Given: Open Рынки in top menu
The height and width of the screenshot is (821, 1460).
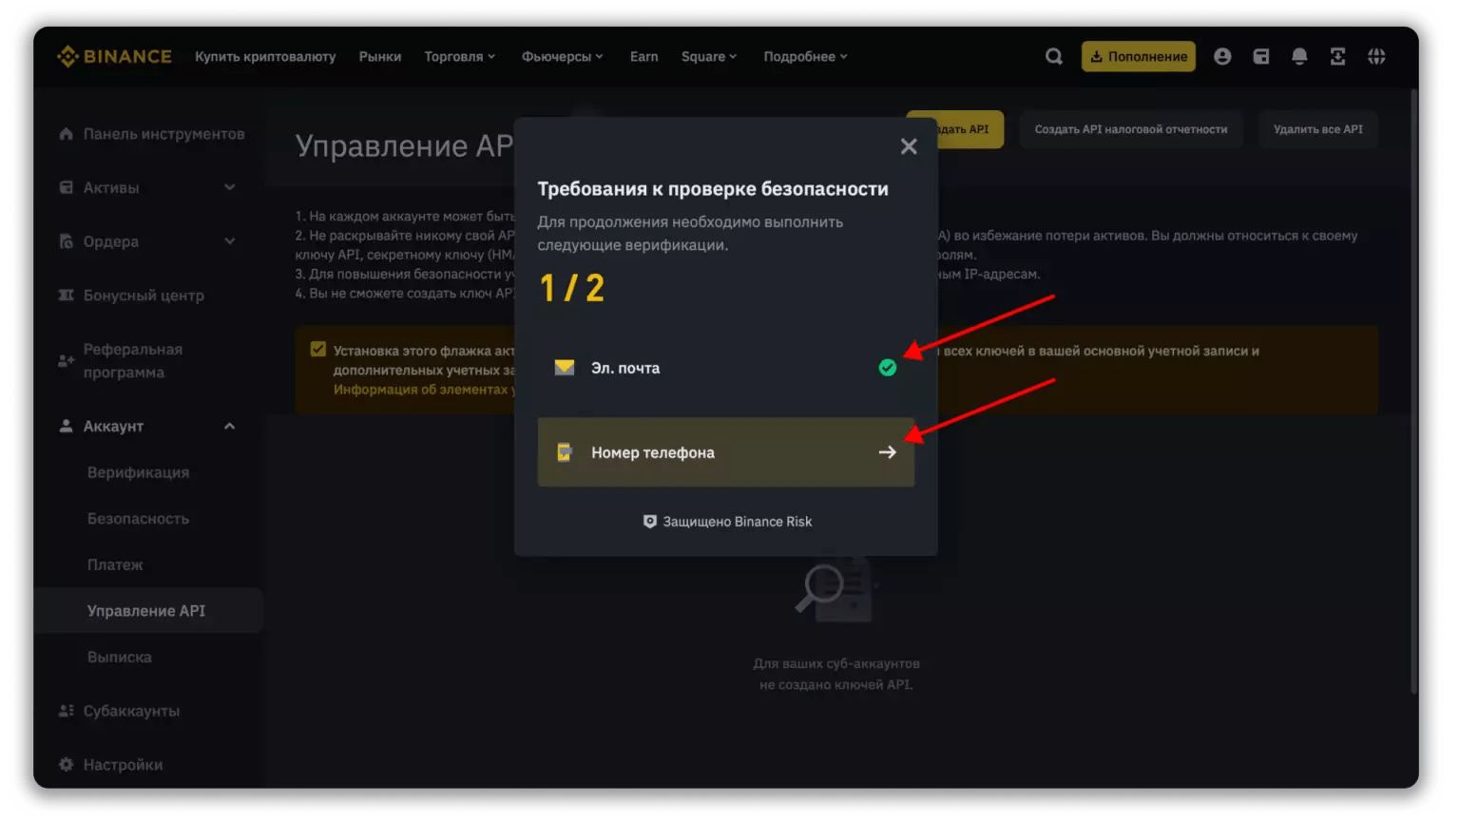Looking at the screenshot, I should pyautogui.click(x=380, y=56).
